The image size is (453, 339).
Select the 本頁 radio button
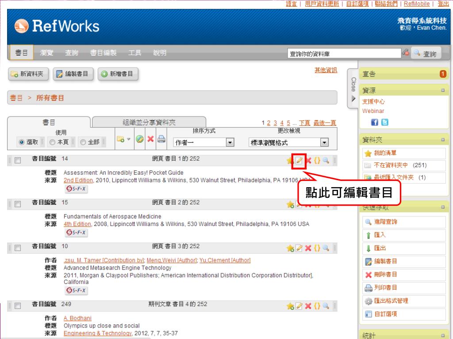(x=52, y=142)
